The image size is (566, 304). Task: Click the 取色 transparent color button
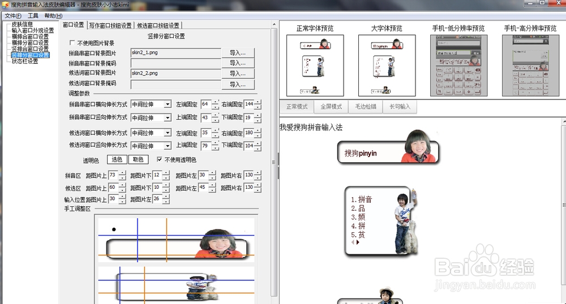[138, 159]
